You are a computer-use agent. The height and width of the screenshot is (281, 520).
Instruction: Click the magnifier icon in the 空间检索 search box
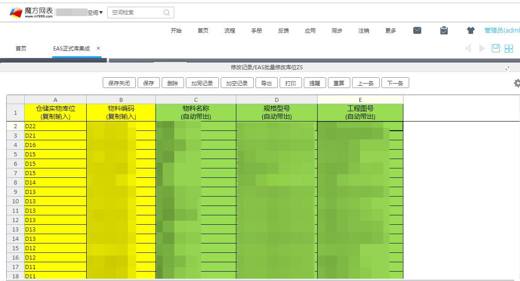[166, 13]
